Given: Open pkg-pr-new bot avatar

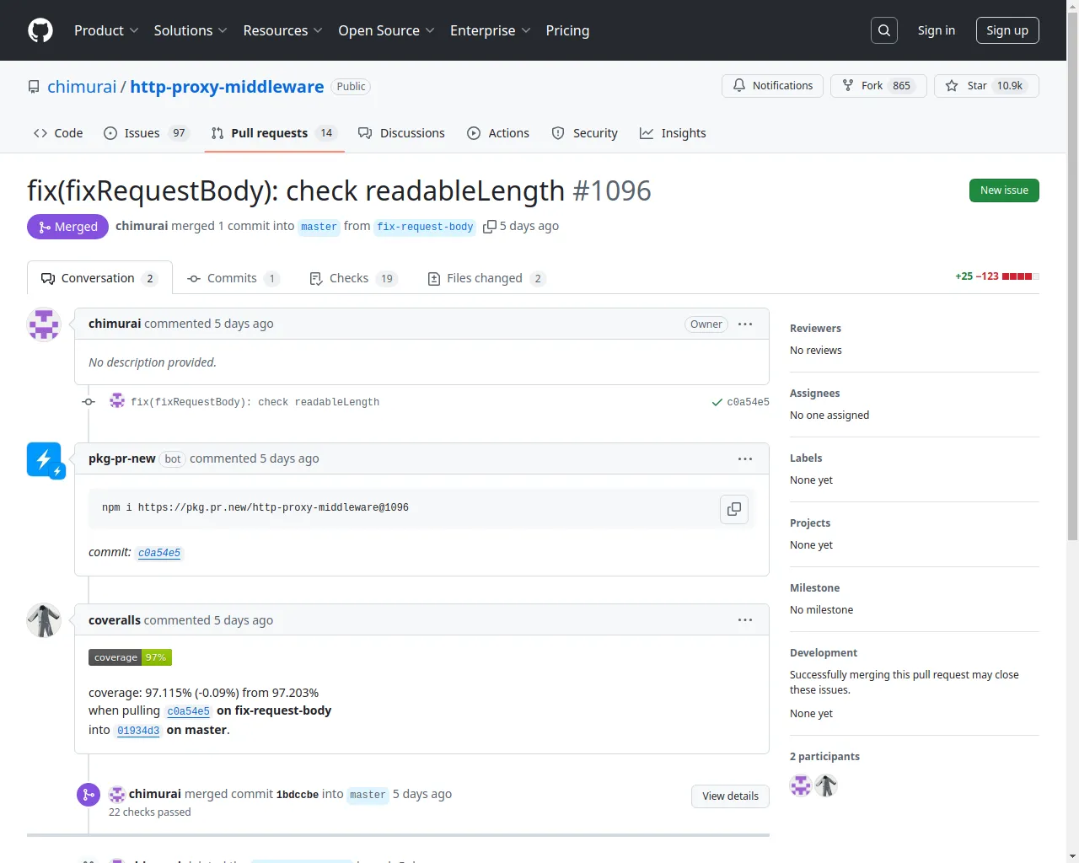Looking at the screenshot, I should pyautogui.click(x=46, y=460).
